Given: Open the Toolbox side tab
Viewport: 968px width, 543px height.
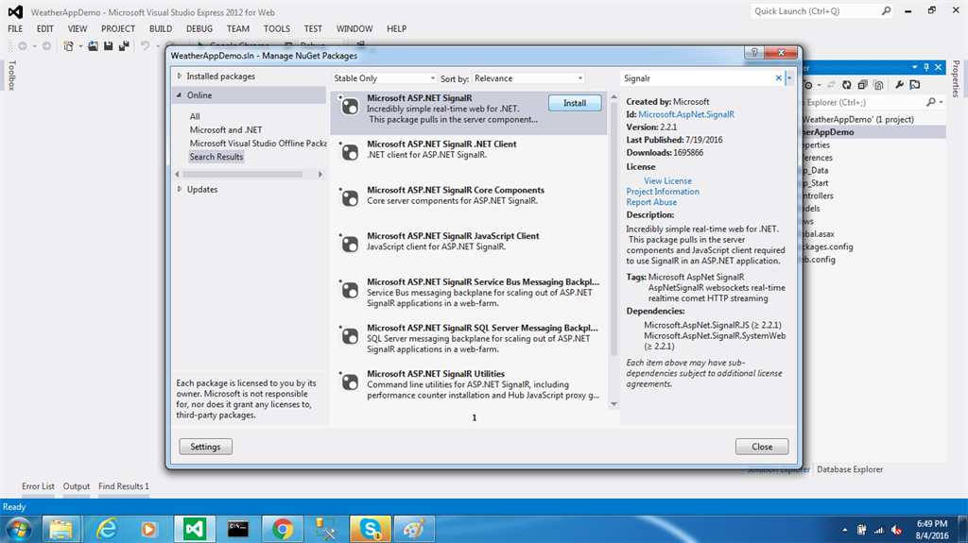Looking at the screenshot, I should click(x=11, y=76).
